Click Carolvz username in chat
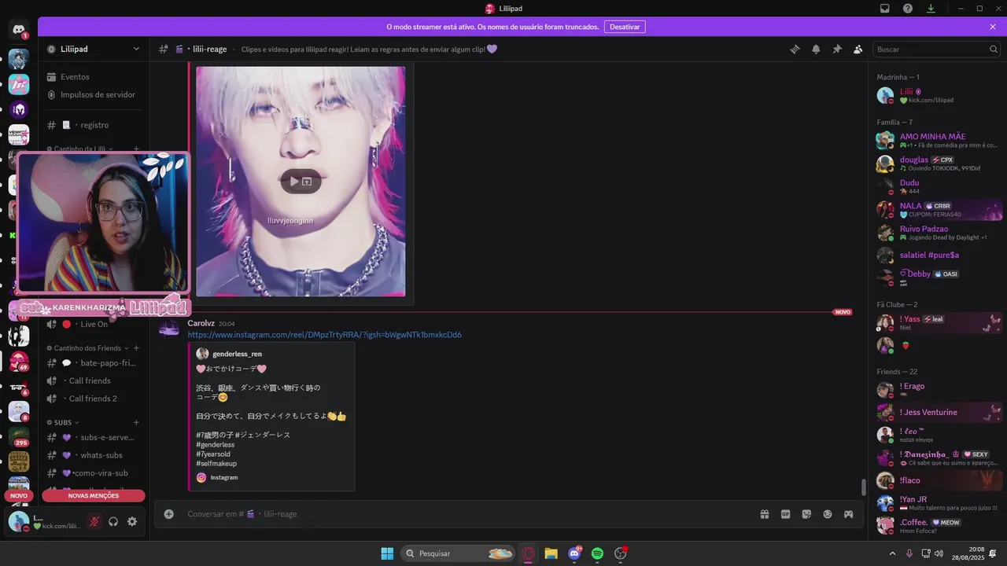1007x566 pixels. click(x=200, y=323)
